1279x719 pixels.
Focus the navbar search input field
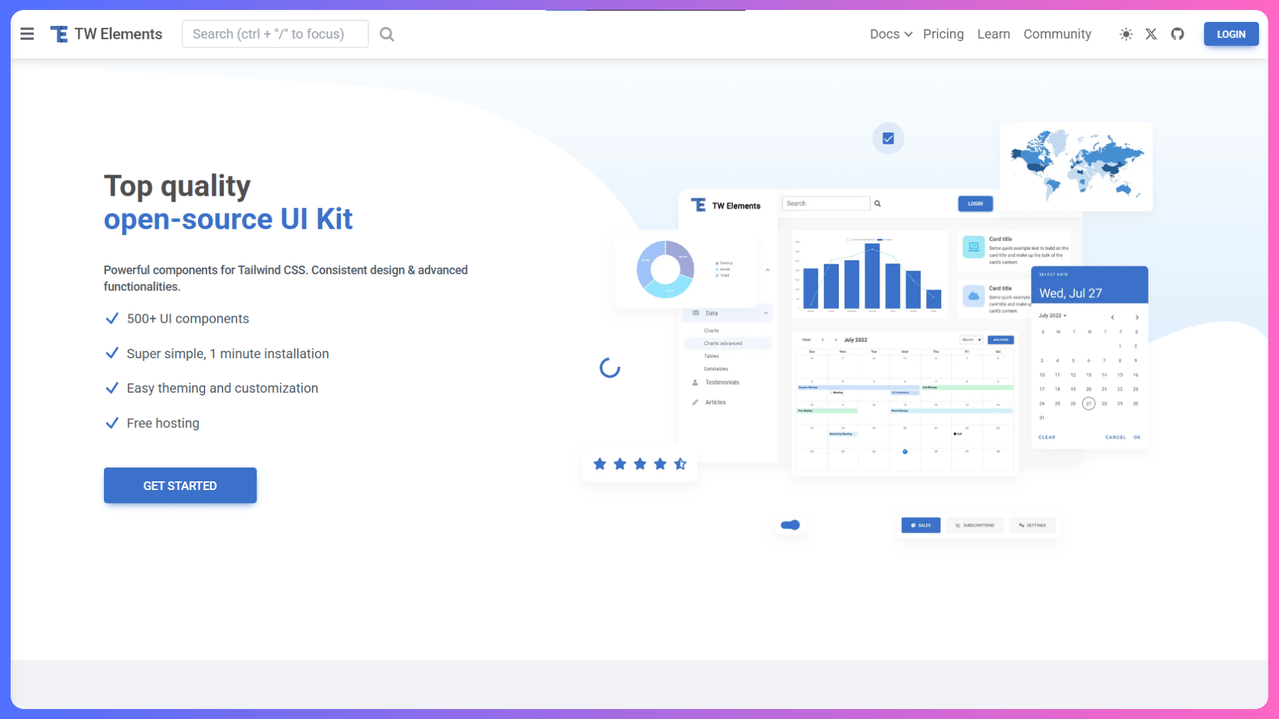pos(275,34)
